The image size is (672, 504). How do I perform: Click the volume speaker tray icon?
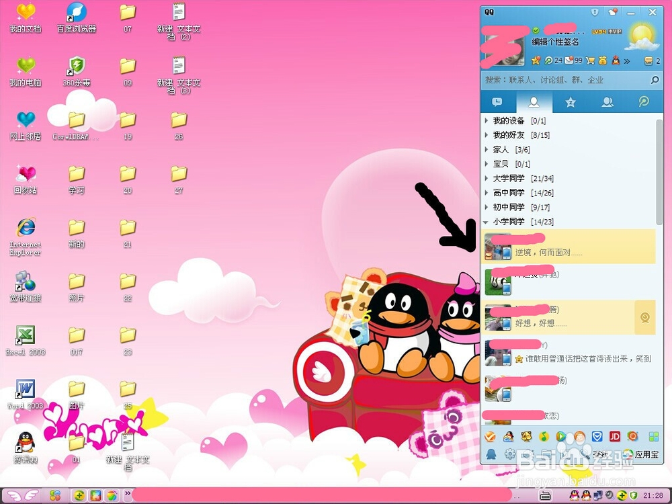pyautogui.click(x=610, y=496)
